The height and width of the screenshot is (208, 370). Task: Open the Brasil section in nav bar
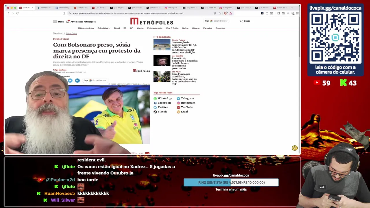coord(117,28)
